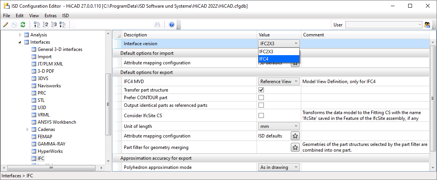Enable Prefer CONTOUR part checkbox
The image size is (437, 180).
261,98
